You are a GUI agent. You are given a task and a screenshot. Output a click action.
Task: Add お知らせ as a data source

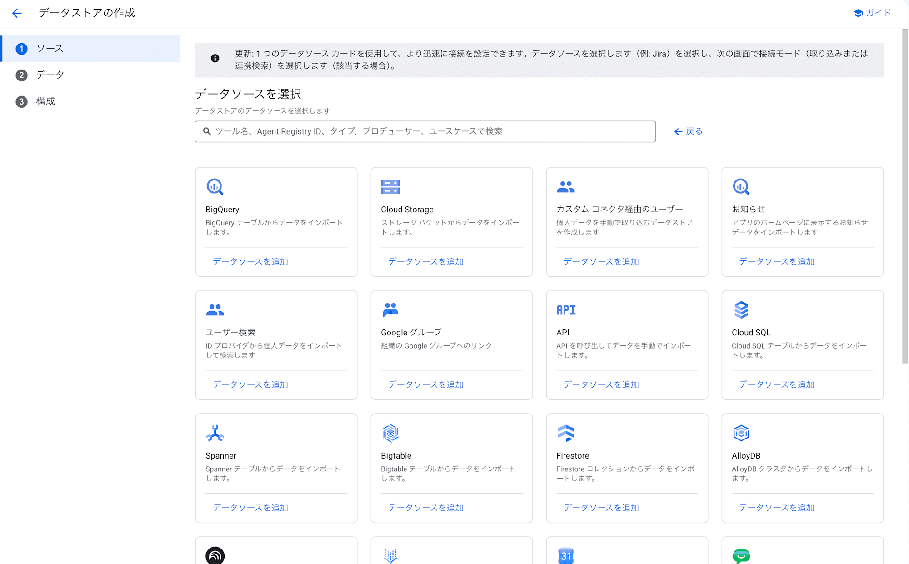click(777, 261)
